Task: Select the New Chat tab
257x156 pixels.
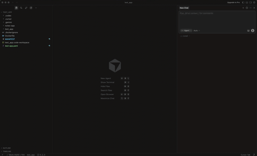Action: [184, 8]
